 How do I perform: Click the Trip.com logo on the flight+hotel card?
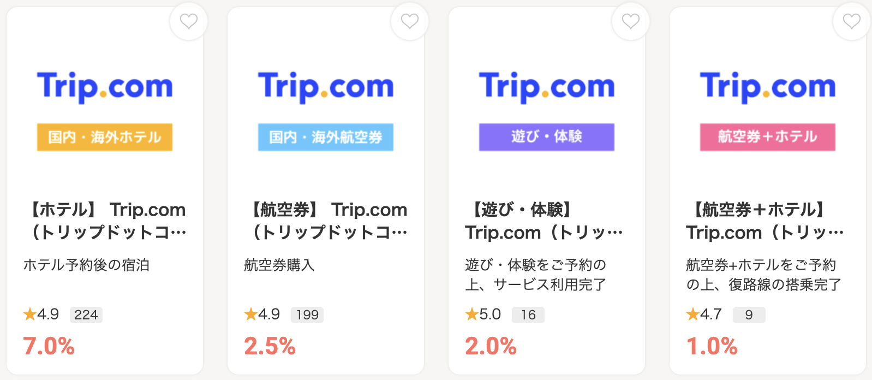coord(768,86)
